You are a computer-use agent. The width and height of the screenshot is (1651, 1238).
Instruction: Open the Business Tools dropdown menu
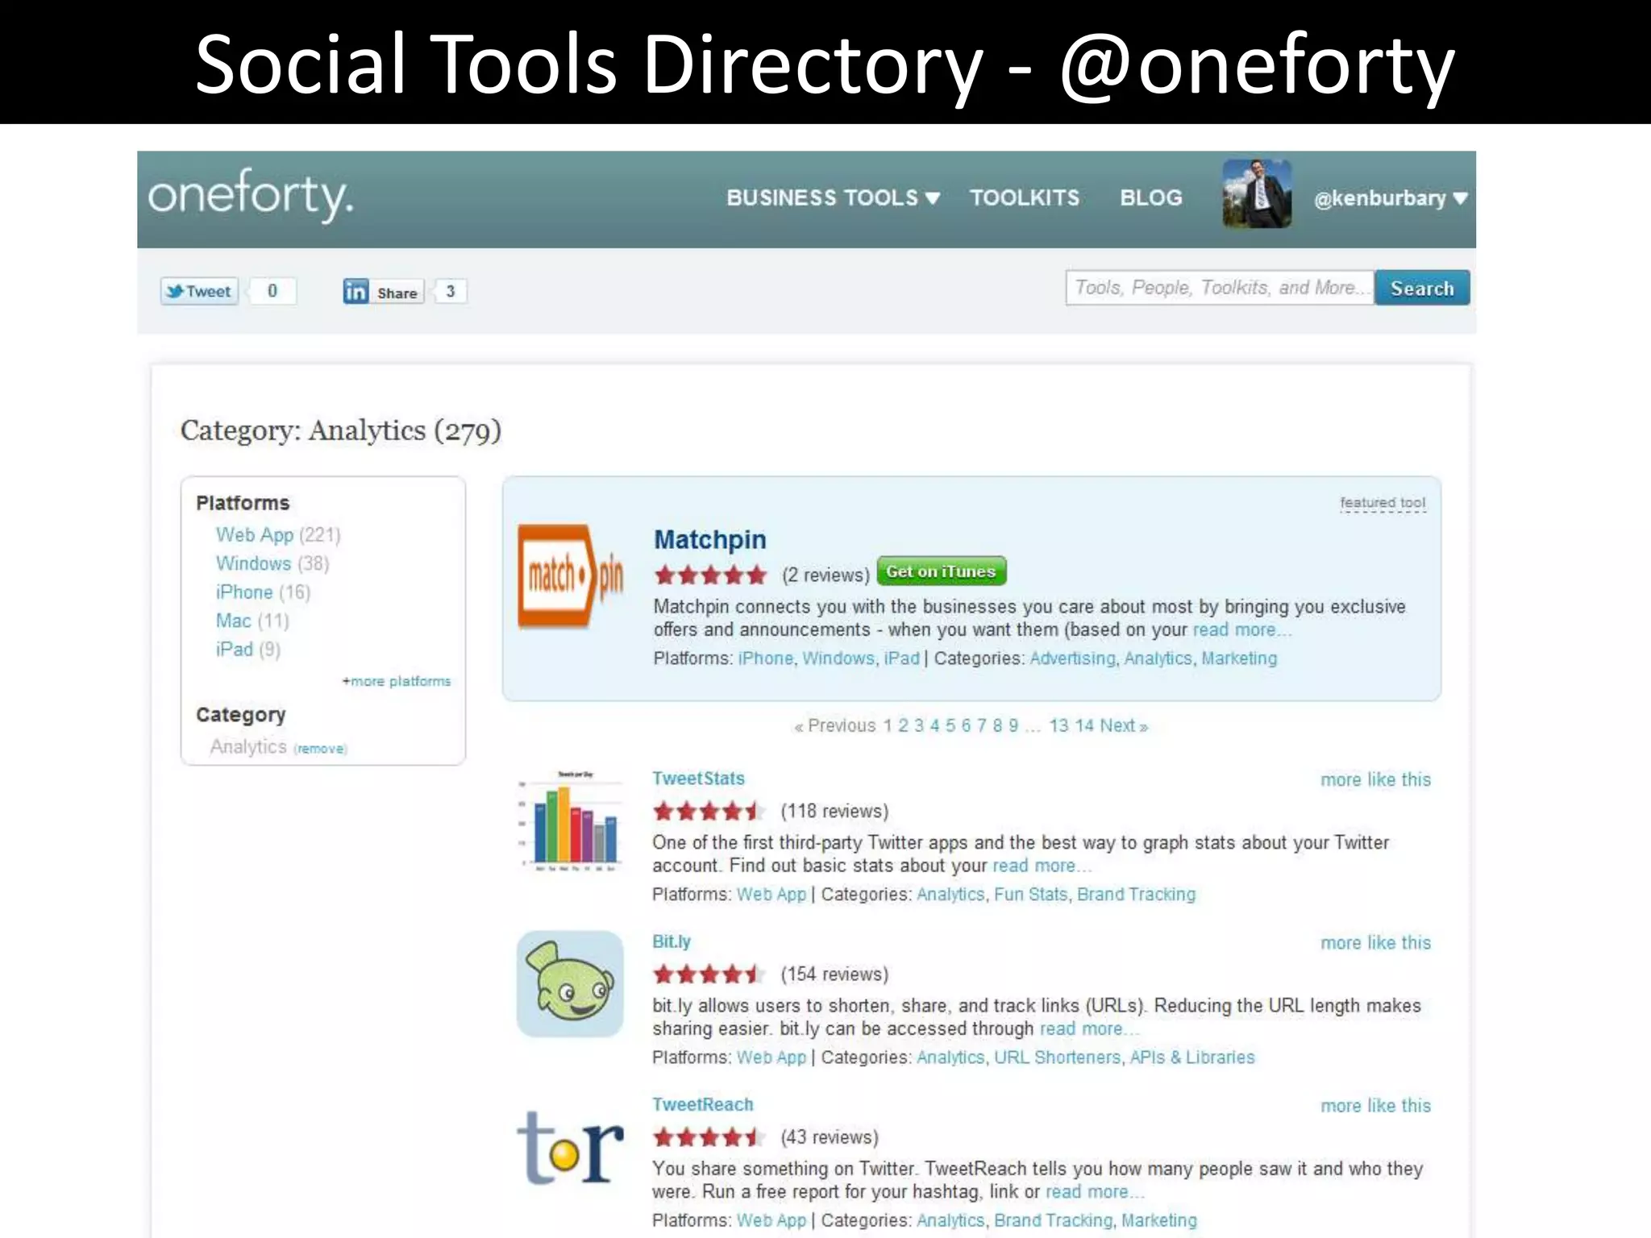point(833,197)
